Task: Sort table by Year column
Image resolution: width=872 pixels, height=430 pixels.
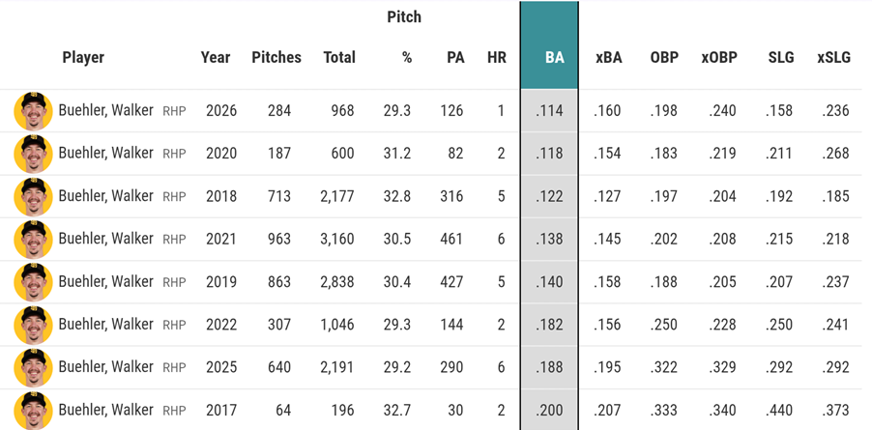Action: tap(216, 58)
